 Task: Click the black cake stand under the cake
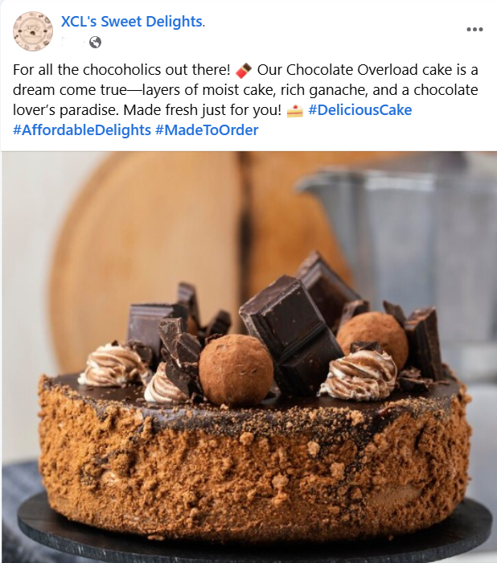[x=252, y=542]
